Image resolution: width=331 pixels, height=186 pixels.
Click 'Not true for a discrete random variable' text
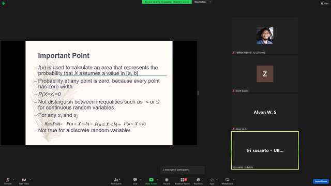(84, 130)
